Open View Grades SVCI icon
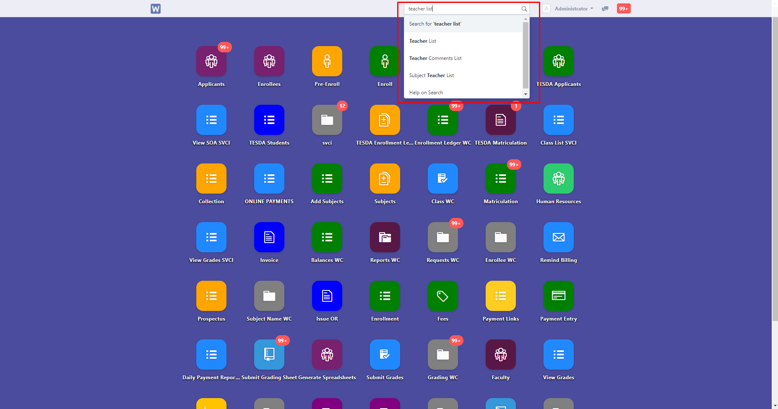 [x=211, y=237]
